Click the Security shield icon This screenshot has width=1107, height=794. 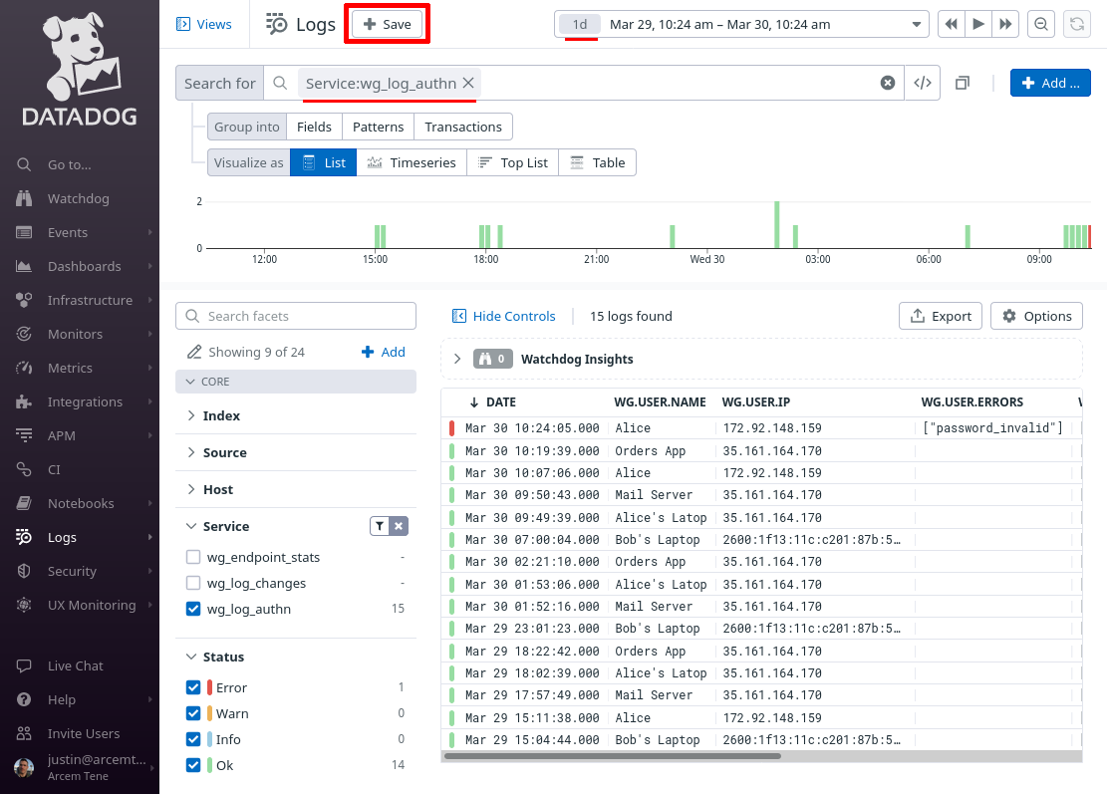(x=24, y=571)
